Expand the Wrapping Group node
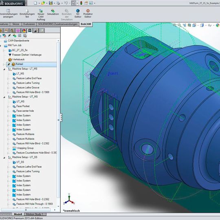The height and width of the screenshot is (220, 220). pos(8,148)
